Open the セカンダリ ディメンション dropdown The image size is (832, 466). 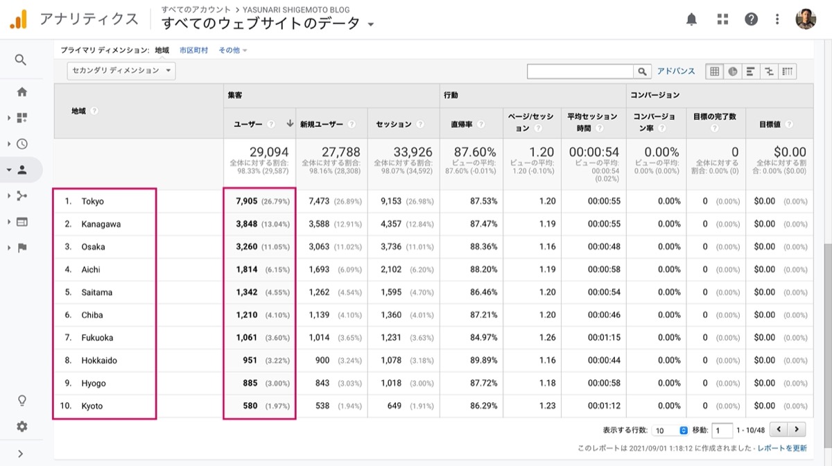tap(121, 71)
